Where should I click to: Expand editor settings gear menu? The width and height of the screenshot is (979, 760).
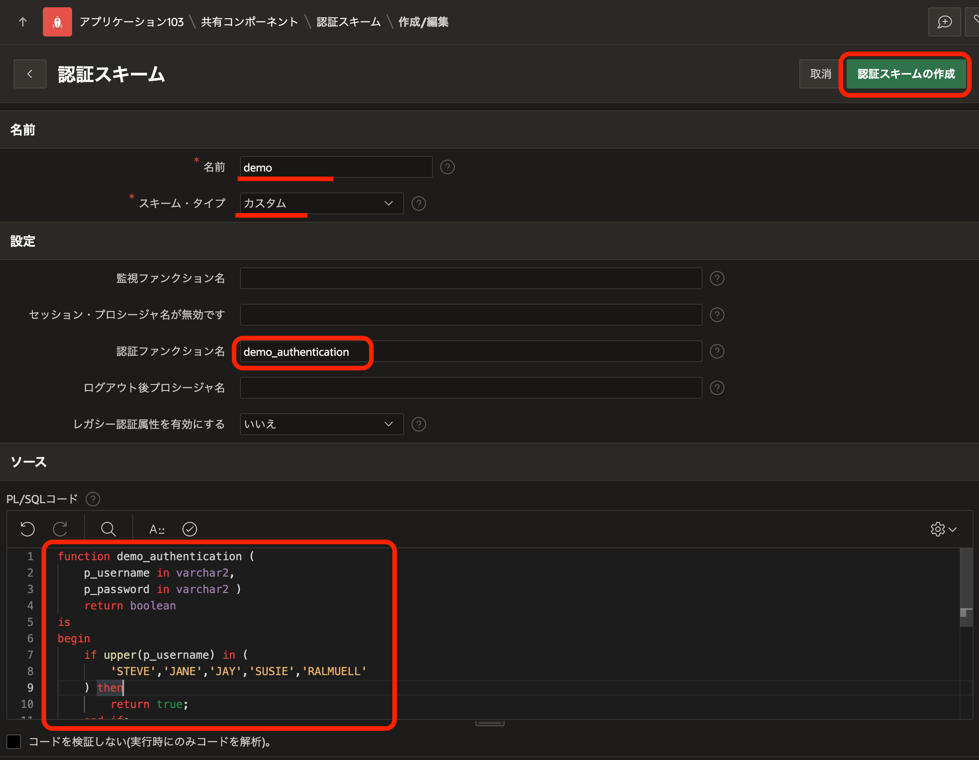tap(943, 529)
